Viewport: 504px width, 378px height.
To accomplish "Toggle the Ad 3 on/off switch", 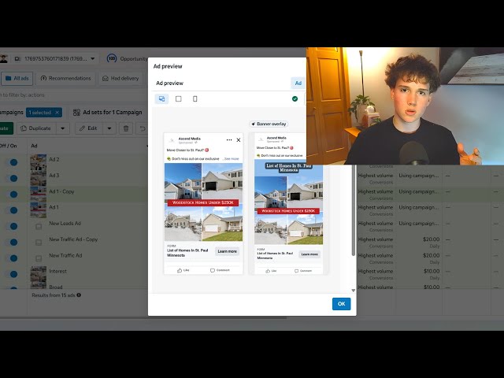I will coord(11,179).
